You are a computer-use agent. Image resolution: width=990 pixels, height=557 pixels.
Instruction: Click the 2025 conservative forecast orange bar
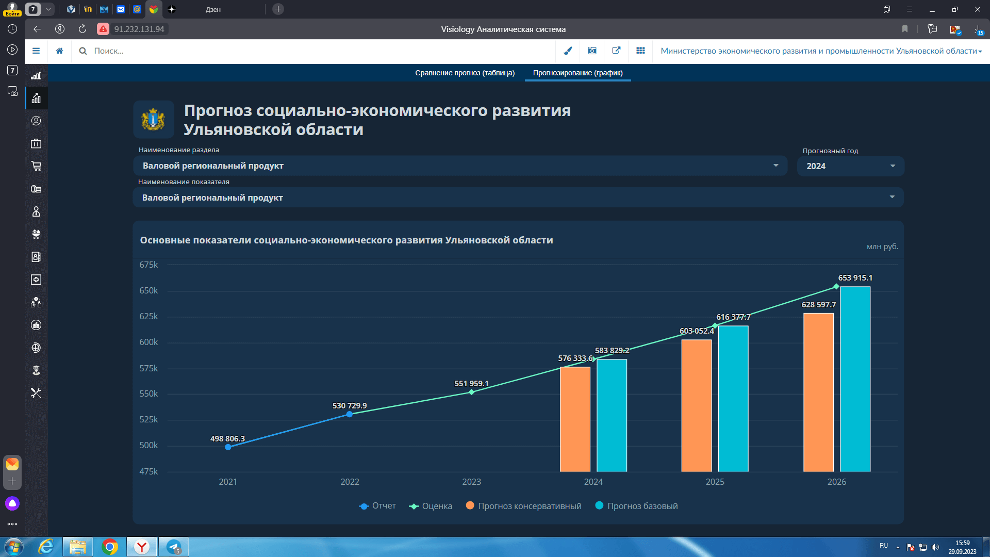697,406
